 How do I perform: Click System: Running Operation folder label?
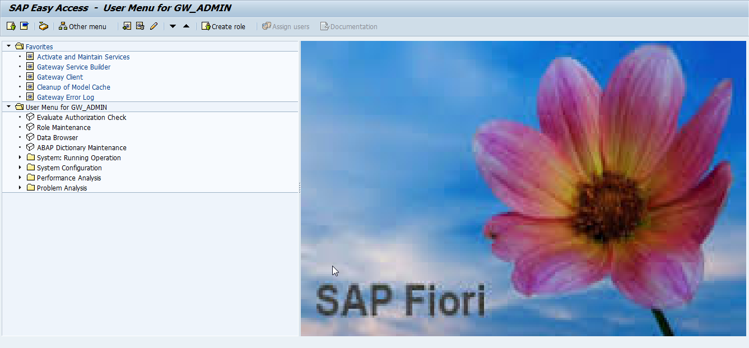click(79, 157)
